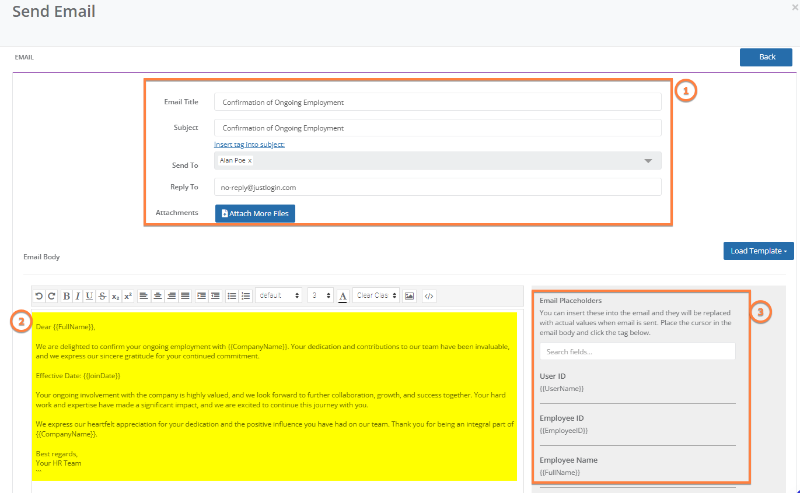Expand the Send To recipients dropdown arrow
The width and height of the screenshot is (800, 493).
pyautogui.click(x=648, y=161)
